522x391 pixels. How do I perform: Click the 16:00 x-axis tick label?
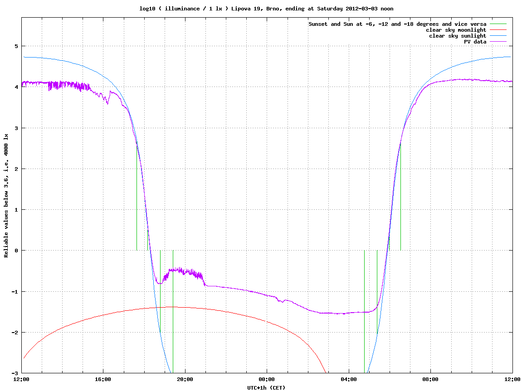pyautogui.click(x=103, y=379)
